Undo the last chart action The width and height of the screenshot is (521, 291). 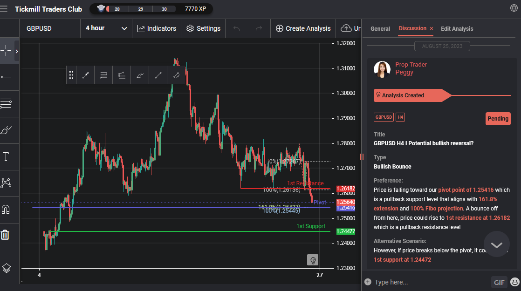pyautogui.click(x=237, y=28)
